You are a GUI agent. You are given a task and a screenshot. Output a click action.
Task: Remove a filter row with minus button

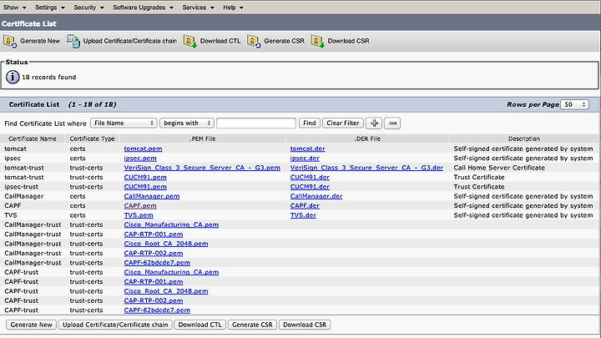pos(392,123)
